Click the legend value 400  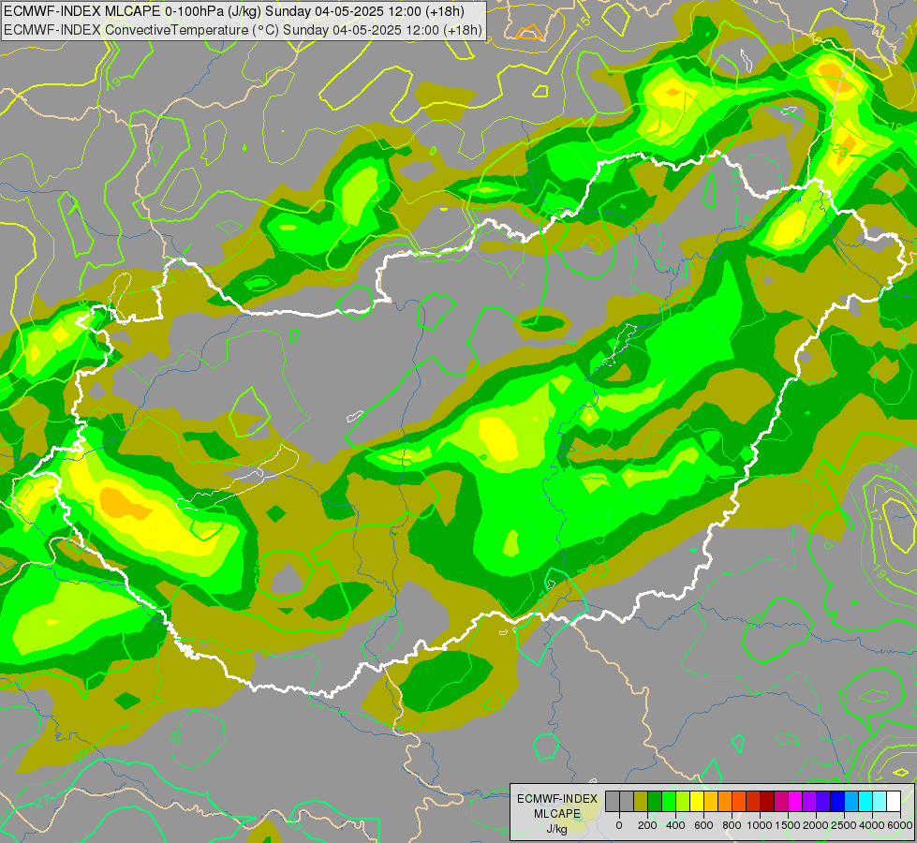pyautogui.click(x=675, y=825)
